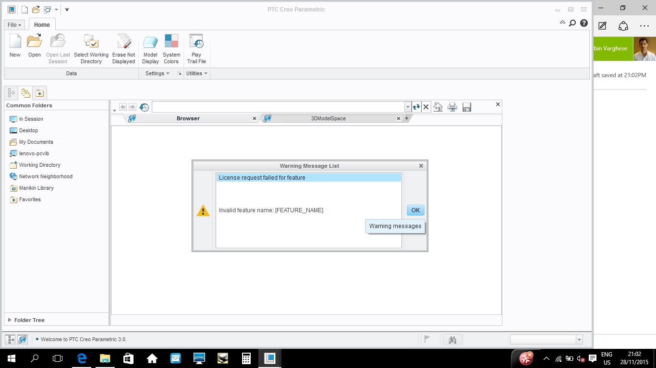This screenshot has height=368, width=656.
Task: Click the Play Trail File button
Action: [196, 49]
